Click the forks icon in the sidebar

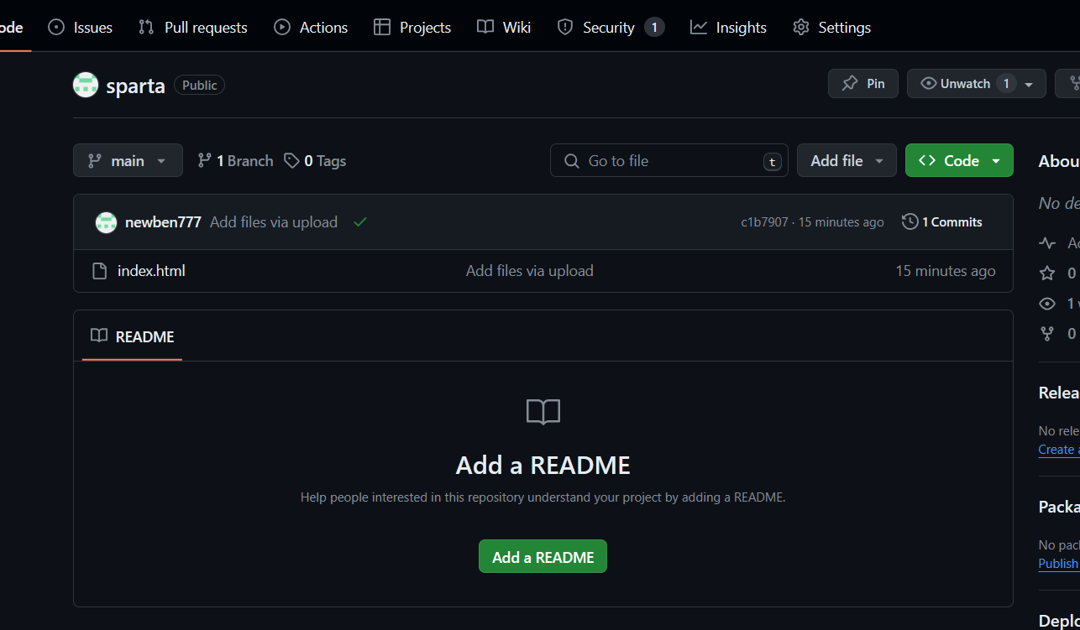1047,333
